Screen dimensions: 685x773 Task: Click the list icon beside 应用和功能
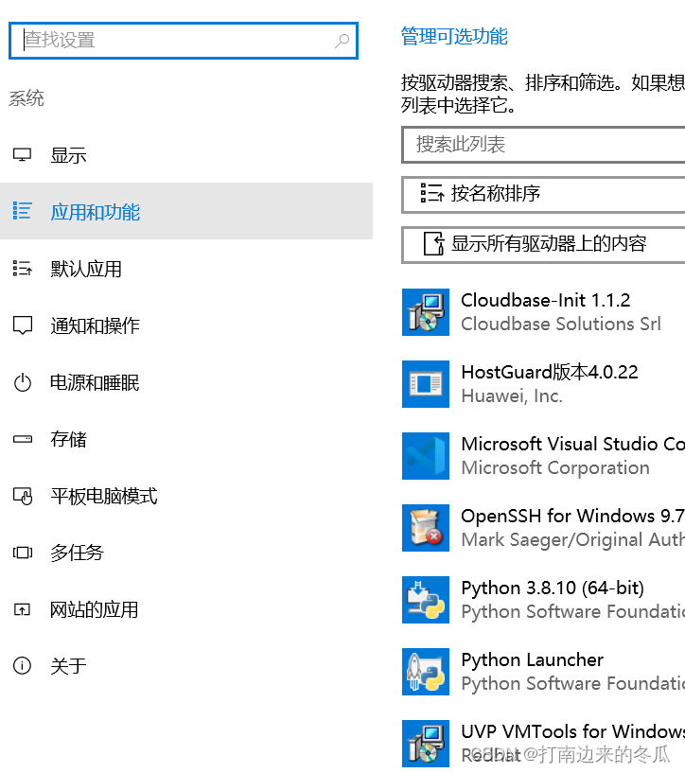click(22, 210)
